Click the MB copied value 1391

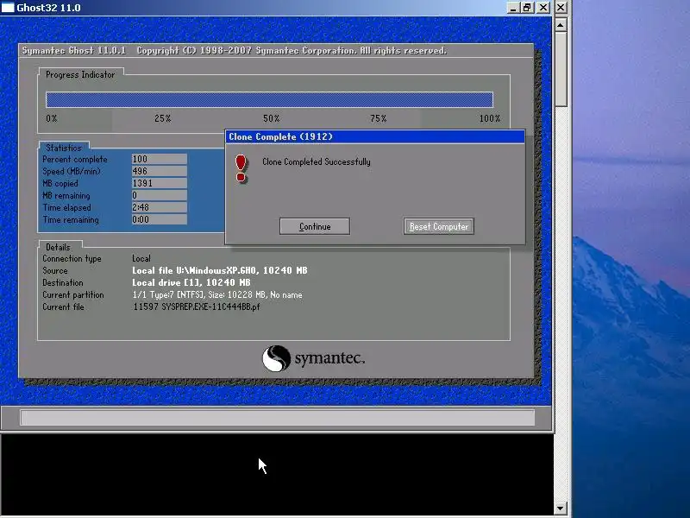pyautogui.click(x=160, y=183)
